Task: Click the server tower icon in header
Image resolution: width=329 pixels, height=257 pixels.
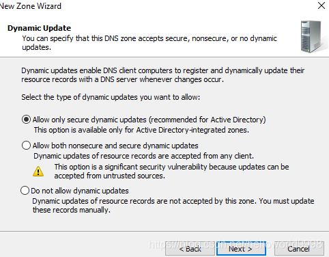Action: [x=311, y=36]
